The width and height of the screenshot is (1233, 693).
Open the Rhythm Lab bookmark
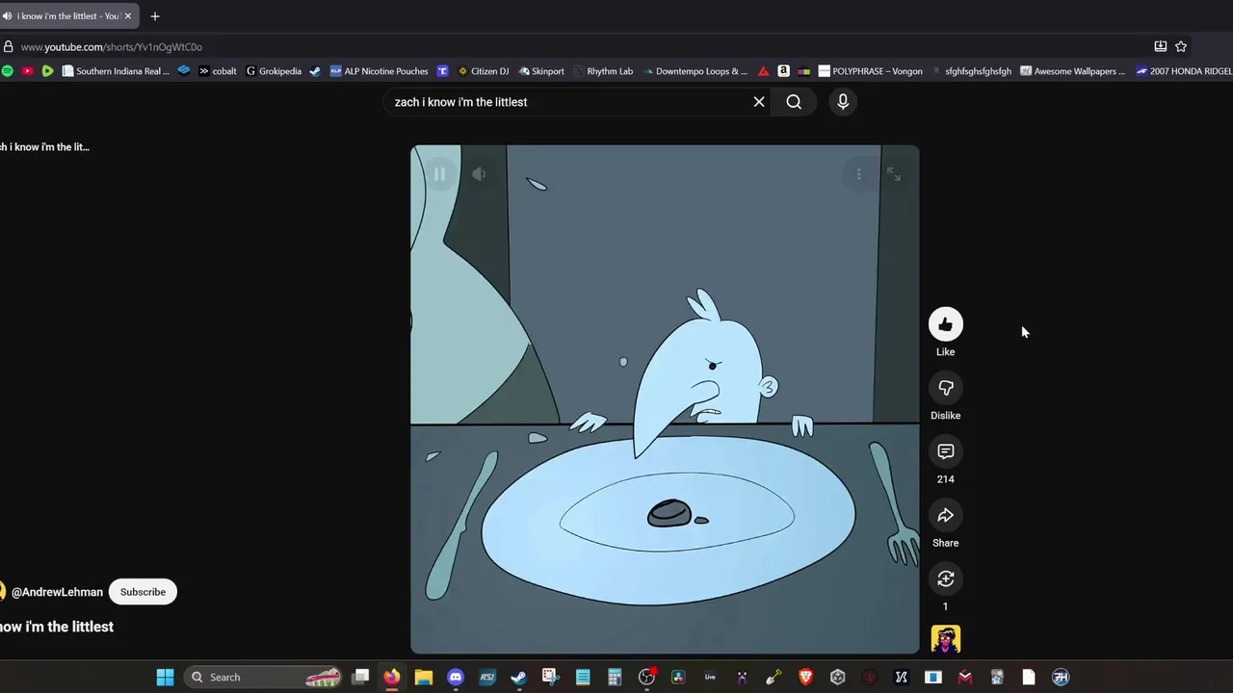[x=603, y=71]
